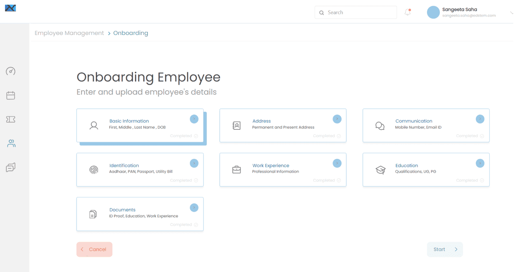Open the Documents card title
The height and width of the screenshot is (272, 515).
(123, 210)
